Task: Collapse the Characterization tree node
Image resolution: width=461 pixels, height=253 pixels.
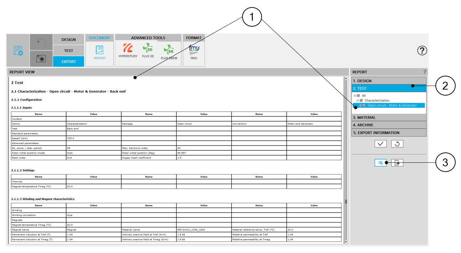Action: tap(357, 101)
